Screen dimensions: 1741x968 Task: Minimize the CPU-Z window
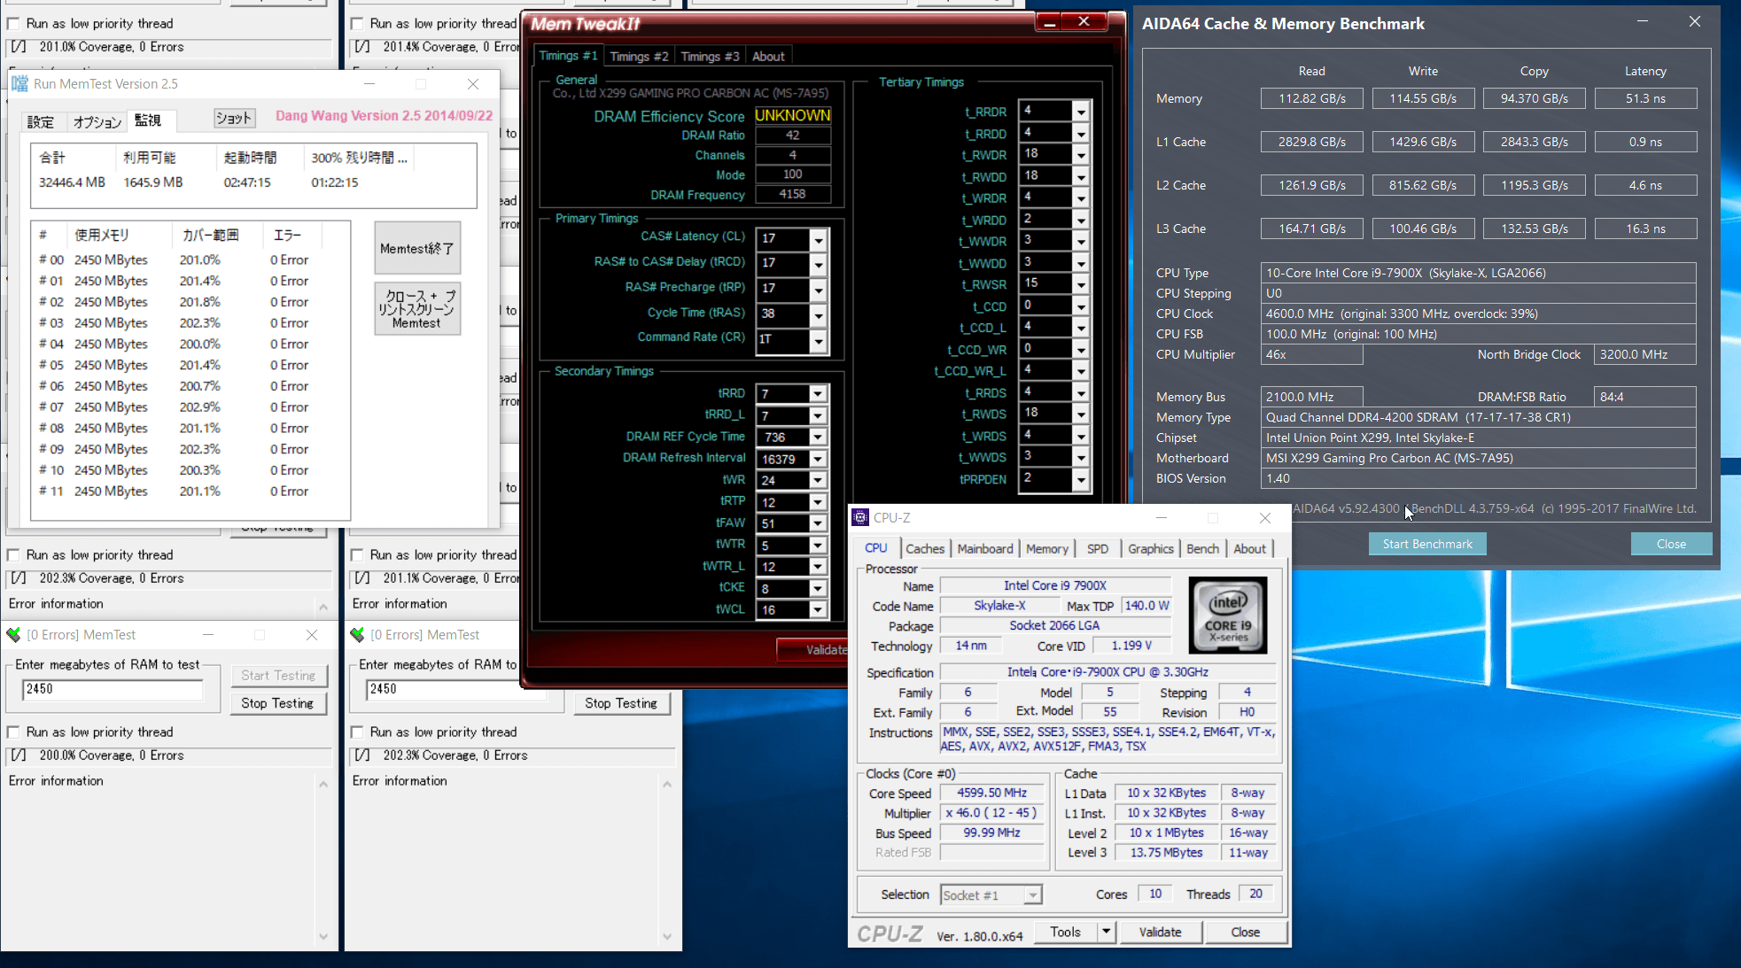(x=1161, y=517)
